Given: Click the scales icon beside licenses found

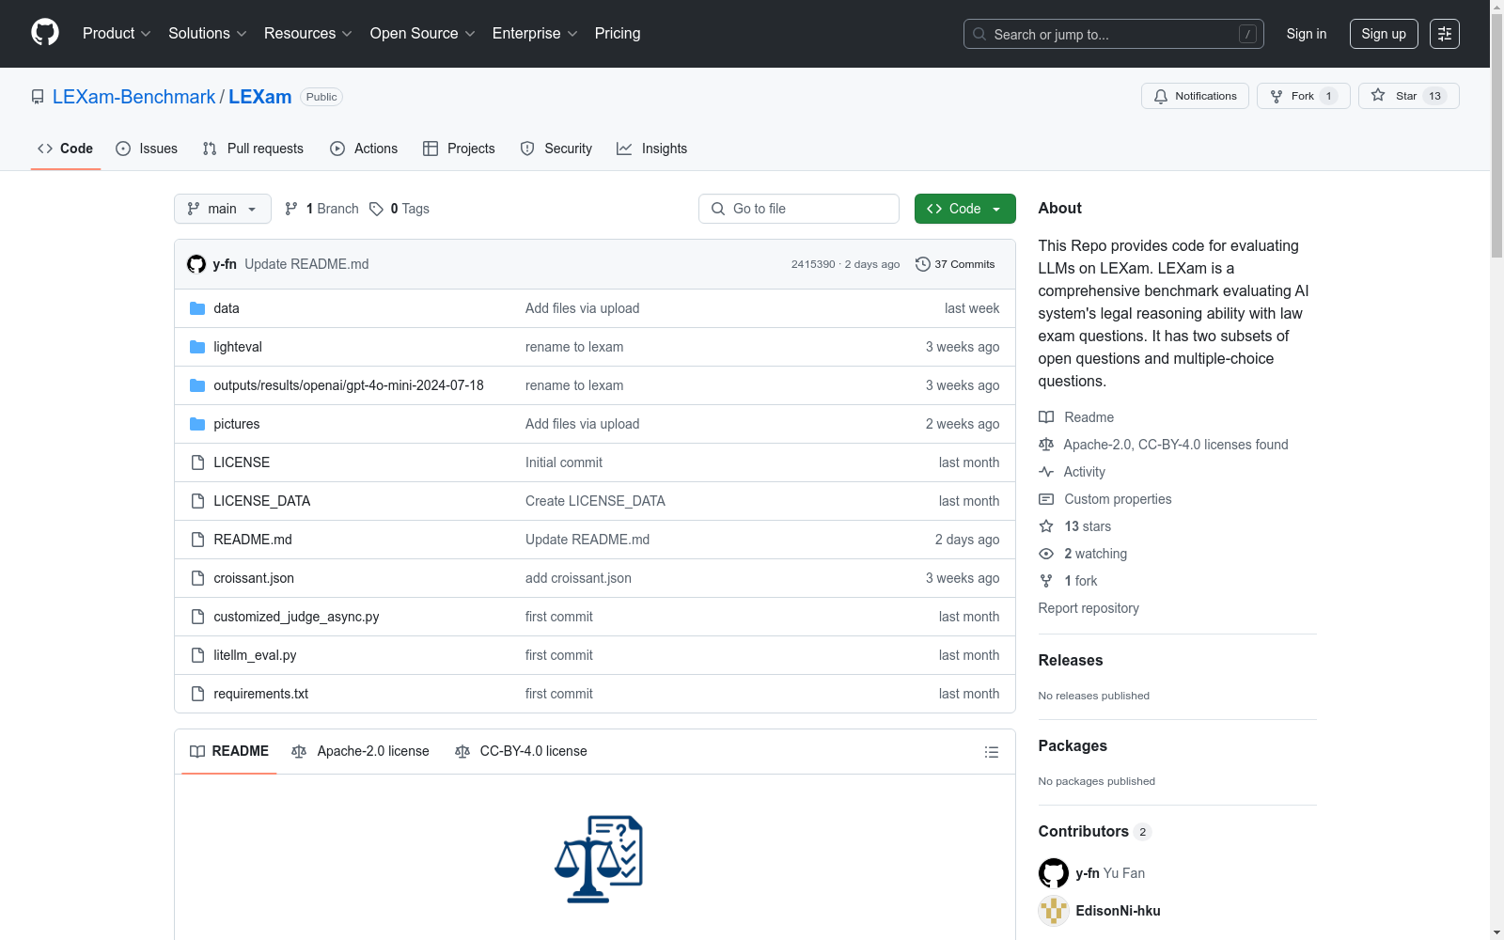Looking at the screenshot, I should pos(1046,445).
